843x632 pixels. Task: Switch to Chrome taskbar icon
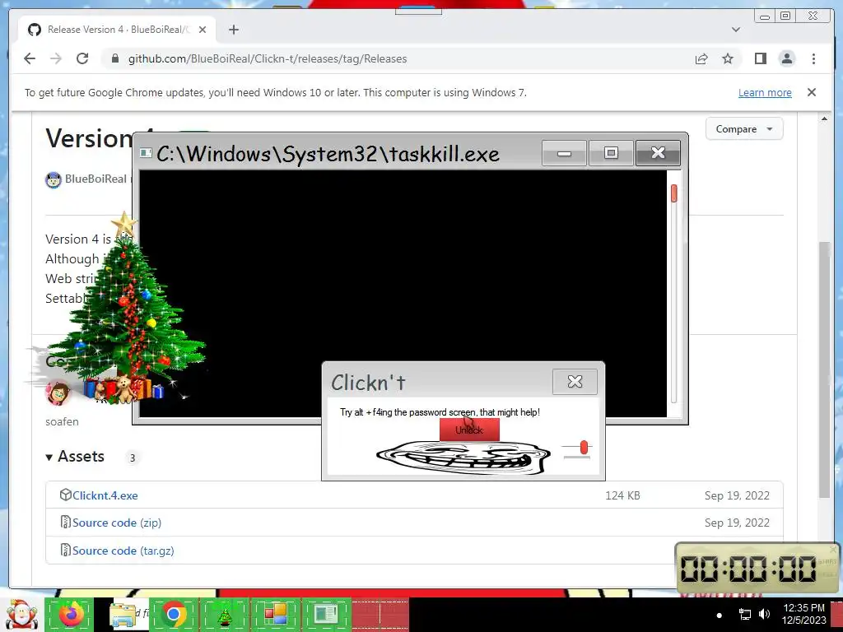pyautogui.click(x=173, y=615)
